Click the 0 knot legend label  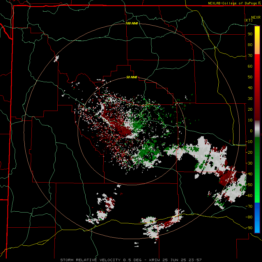251,131
